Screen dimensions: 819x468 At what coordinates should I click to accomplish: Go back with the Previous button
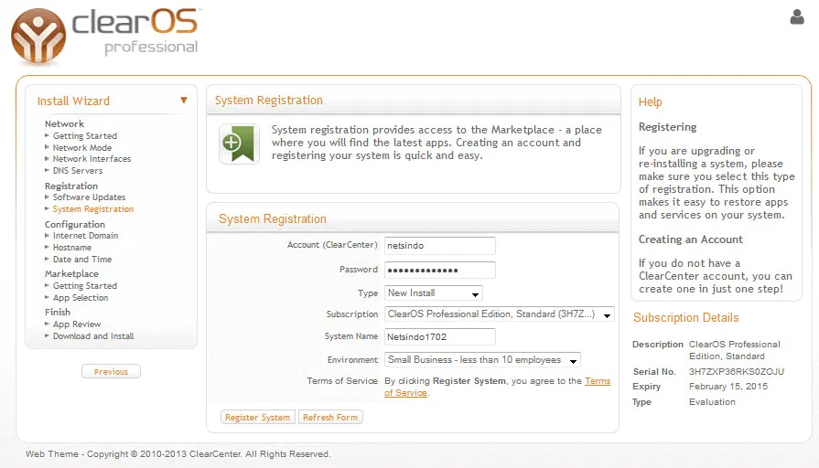[111, 372]
